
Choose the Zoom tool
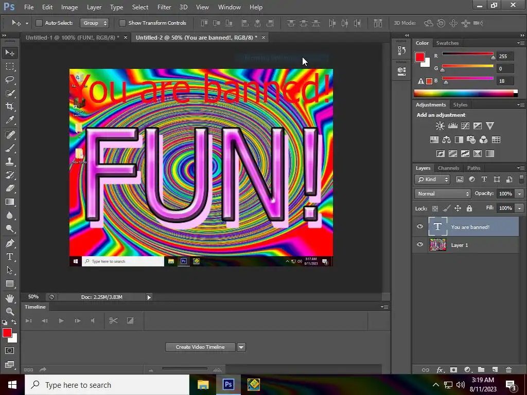[x=10, y=311]
